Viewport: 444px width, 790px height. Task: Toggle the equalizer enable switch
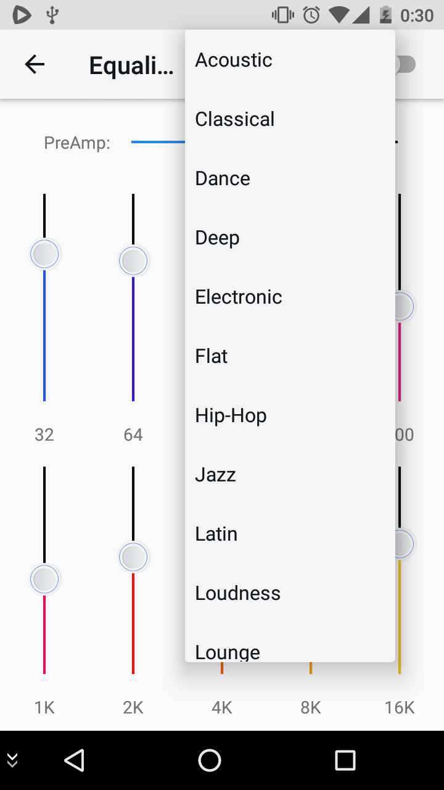click(x=405, y=64)
